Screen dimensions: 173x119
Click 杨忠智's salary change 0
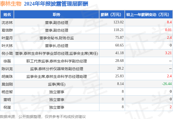click(x=171, y=91)
